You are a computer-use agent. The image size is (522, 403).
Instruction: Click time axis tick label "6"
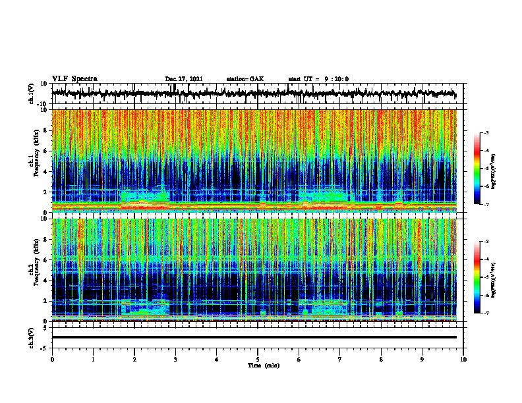click(299, 360)
